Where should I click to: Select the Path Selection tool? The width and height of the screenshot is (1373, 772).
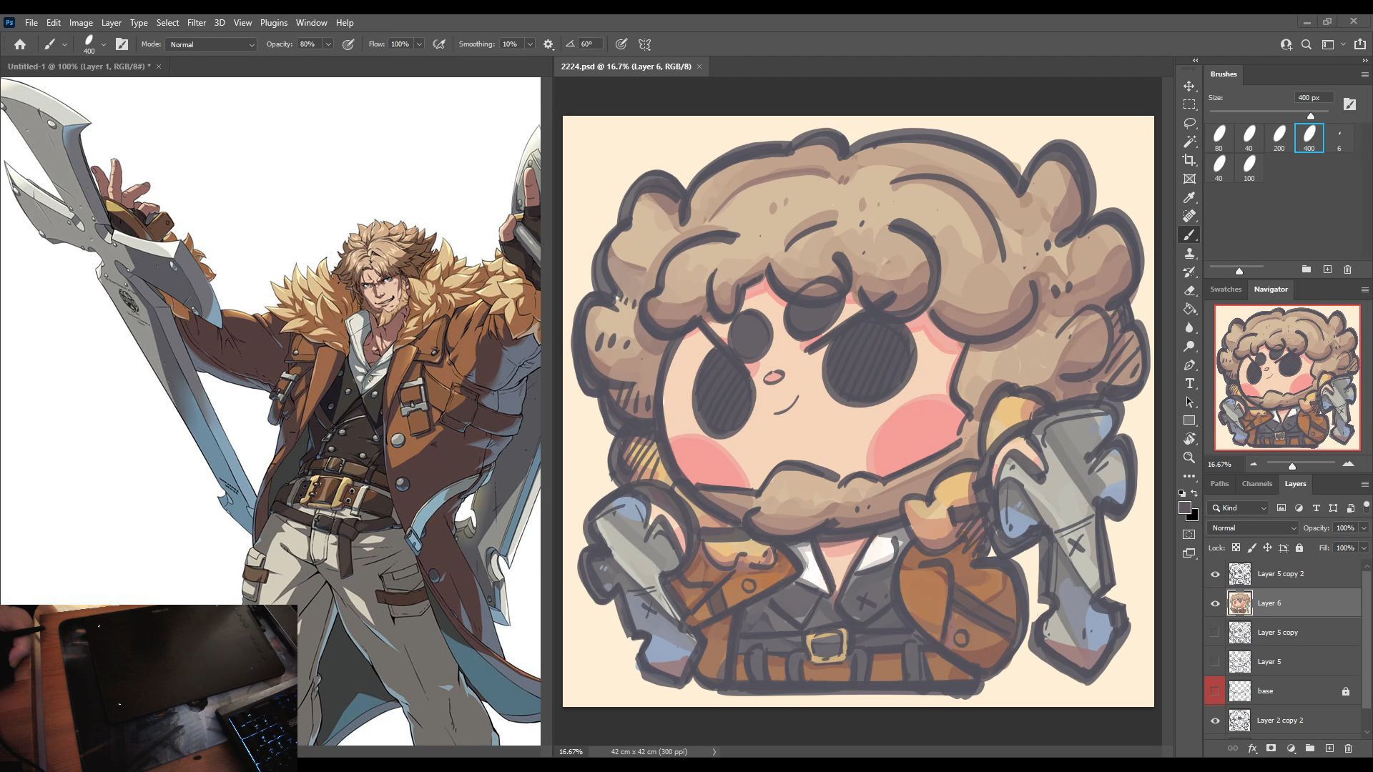point(1189,402)
